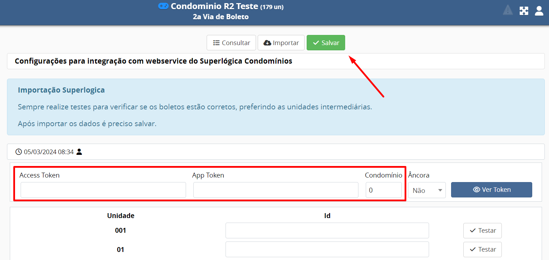Click the timestamp 05/03/2024 08:34
Image resolution: width=549 pixels, height=260 pixels.
point(49,152)
